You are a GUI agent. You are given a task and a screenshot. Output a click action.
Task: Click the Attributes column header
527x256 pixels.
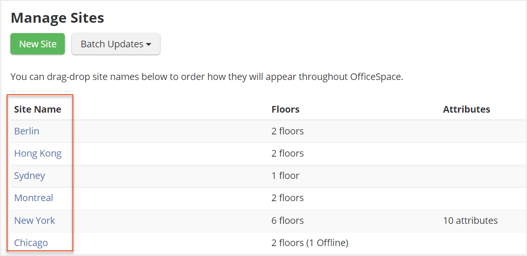[466, 109]
